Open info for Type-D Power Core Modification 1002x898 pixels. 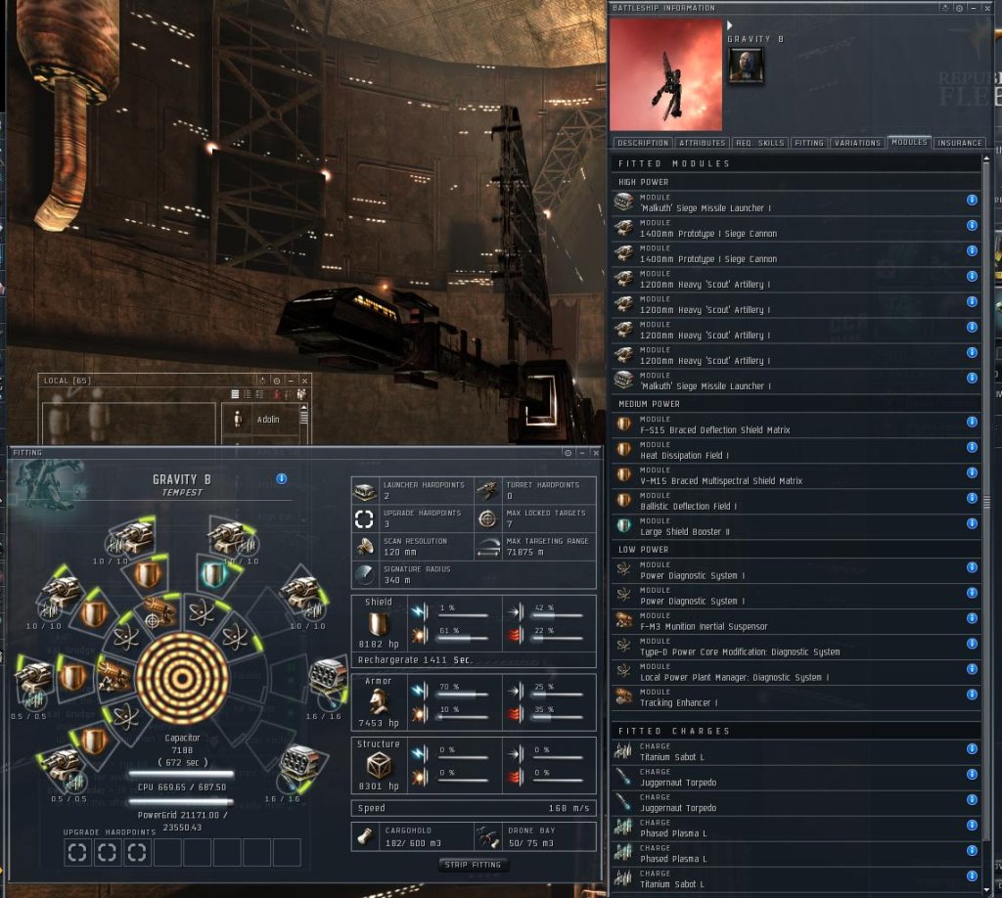tap(972, 644)
